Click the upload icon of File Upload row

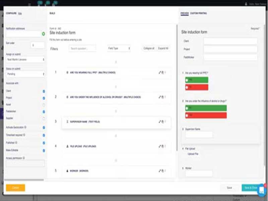(x=67, y=146)
